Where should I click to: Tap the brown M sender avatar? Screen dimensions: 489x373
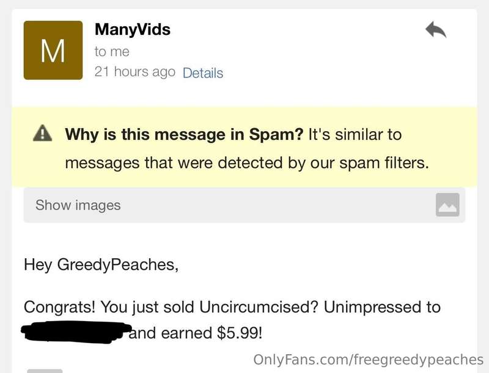point(53,50)
